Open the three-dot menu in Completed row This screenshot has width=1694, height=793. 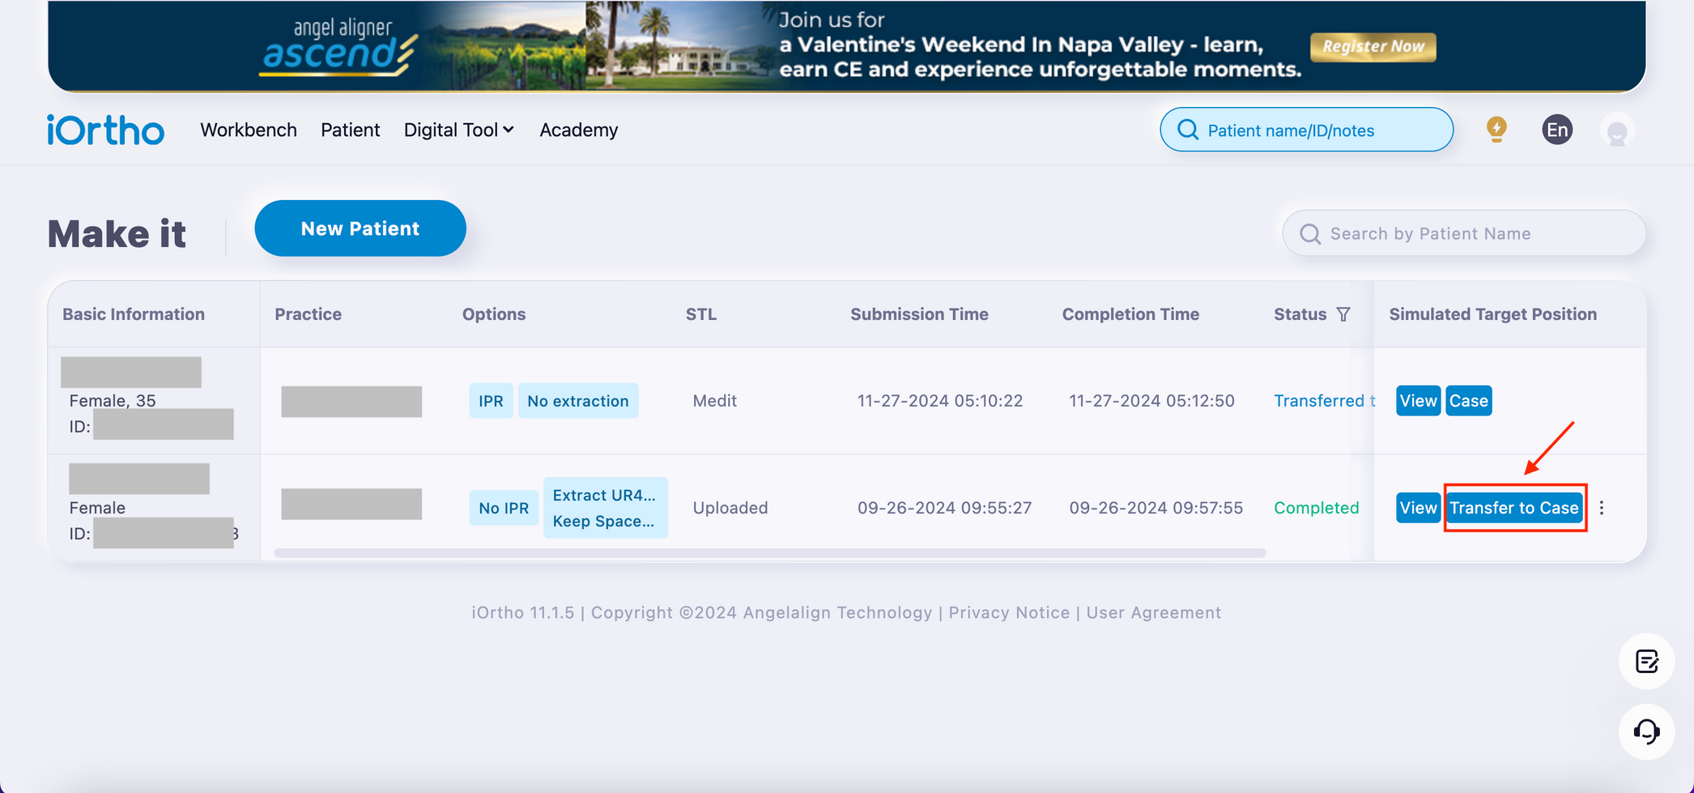[x=1602, y=508]
